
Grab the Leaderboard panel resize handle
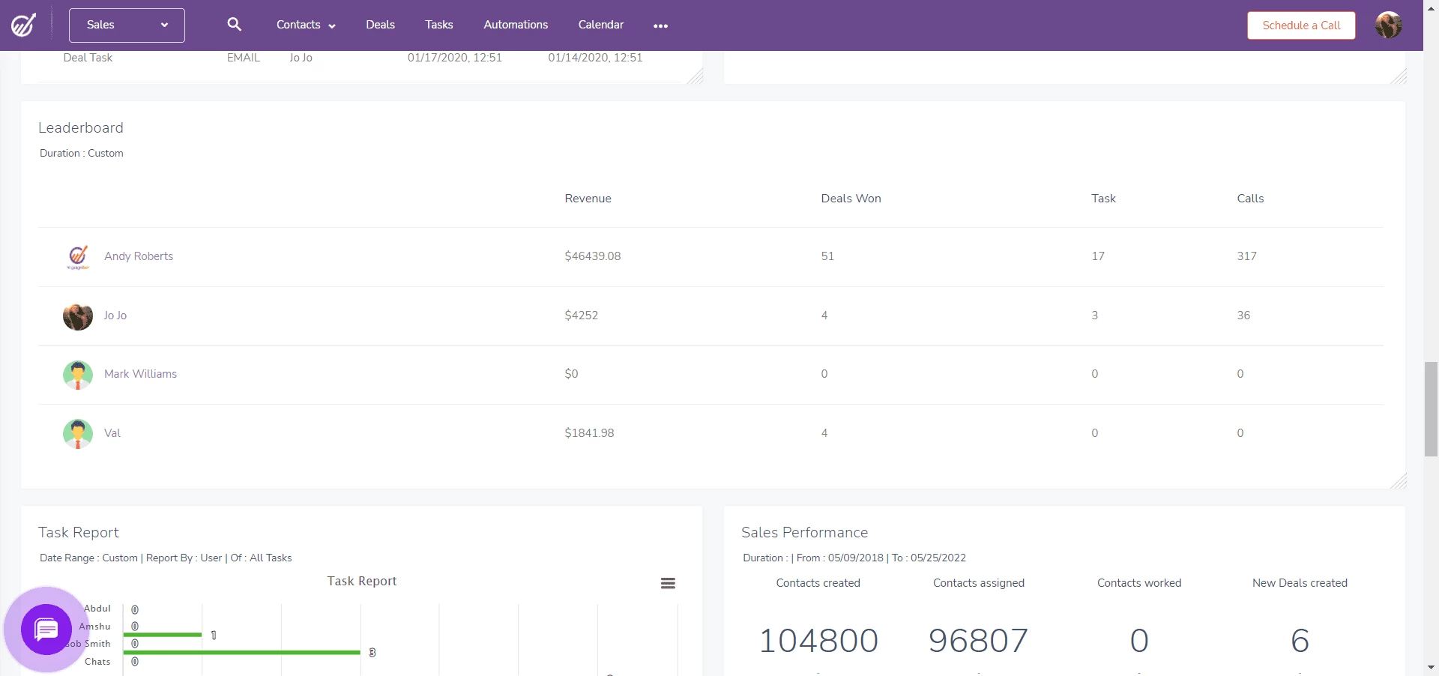[x=1399, y=481]
